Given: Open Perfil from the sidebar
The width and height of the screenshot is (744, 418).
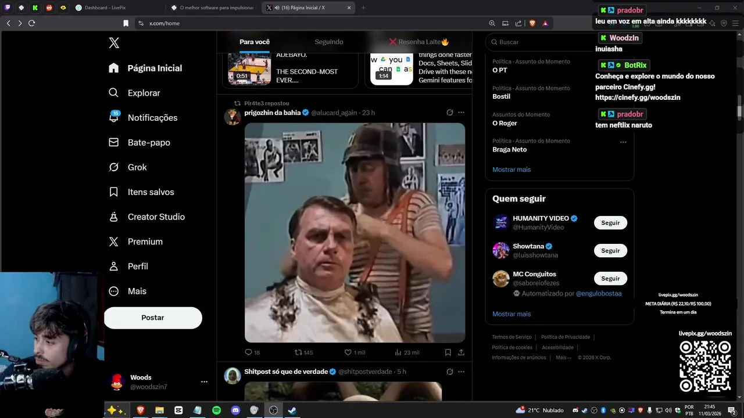Looking at the screenshot, I should click(129, 266).
